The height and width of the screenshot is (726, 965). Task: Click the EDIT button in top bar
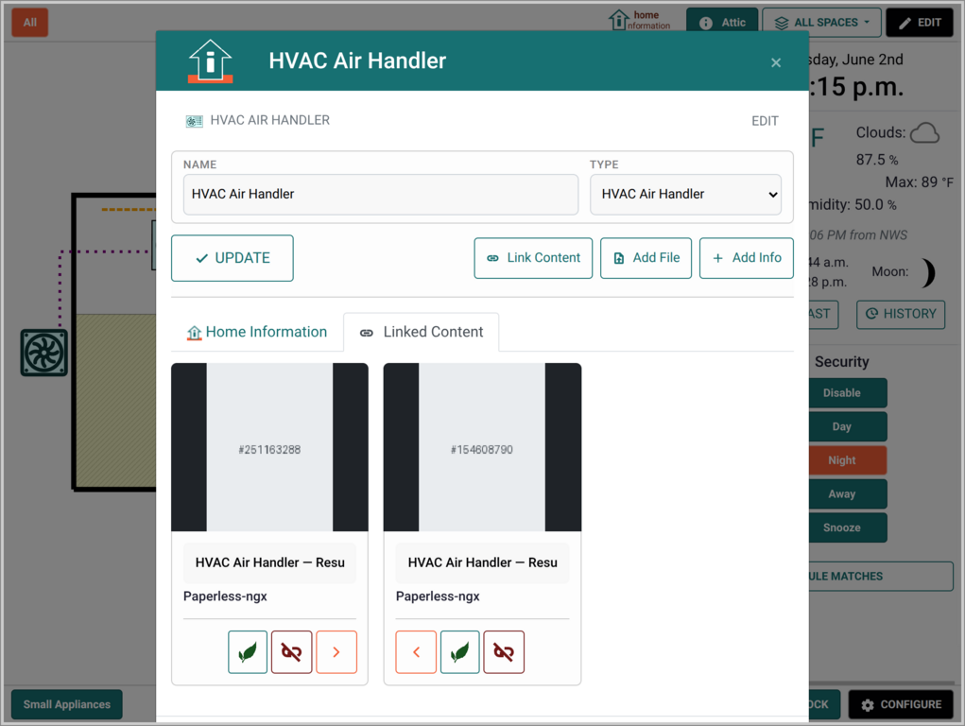tap(920, 23)
